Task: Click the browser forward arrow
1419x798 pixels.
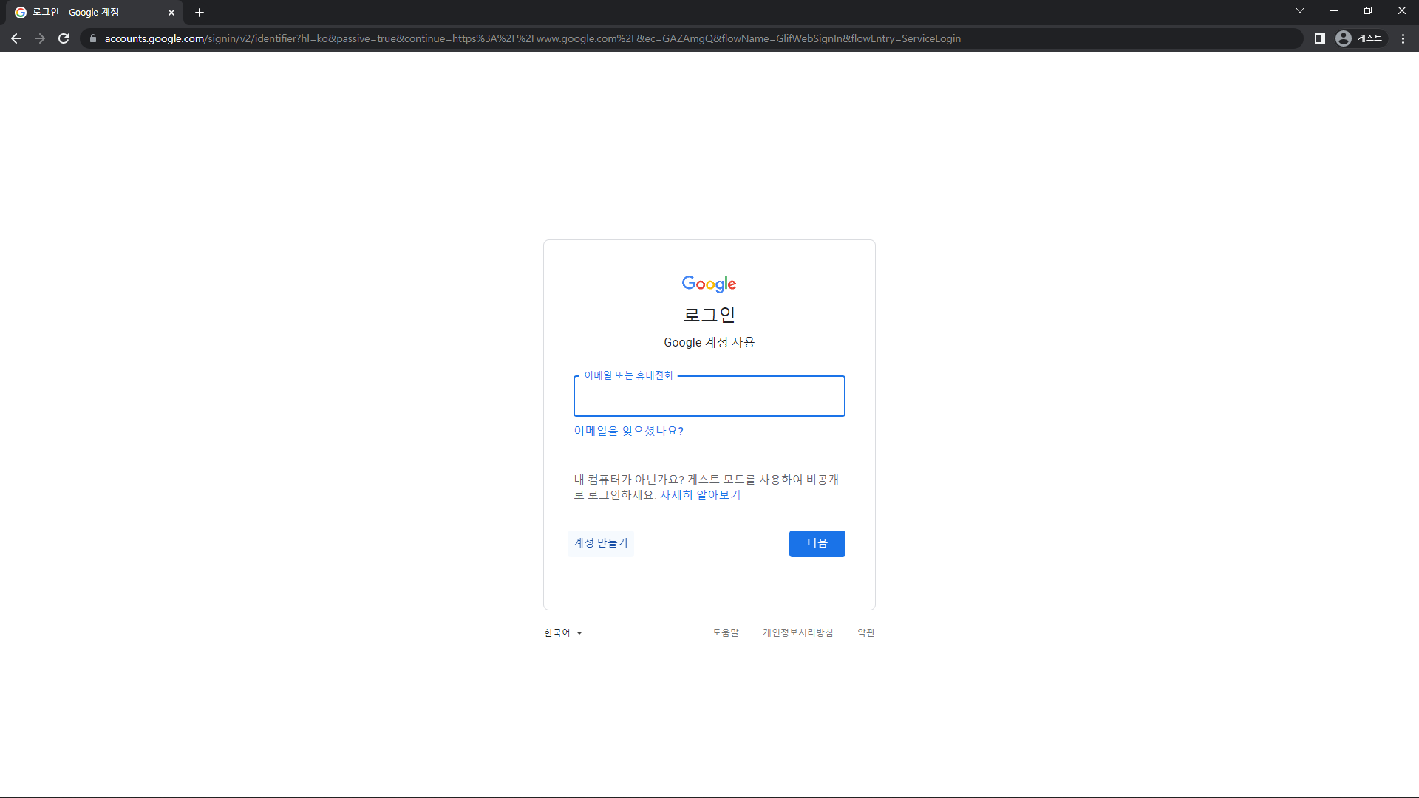Action: [40, 38]
